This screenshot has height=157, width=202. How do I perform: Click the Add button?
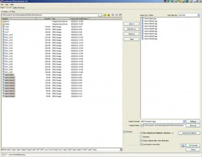point(132,24)
